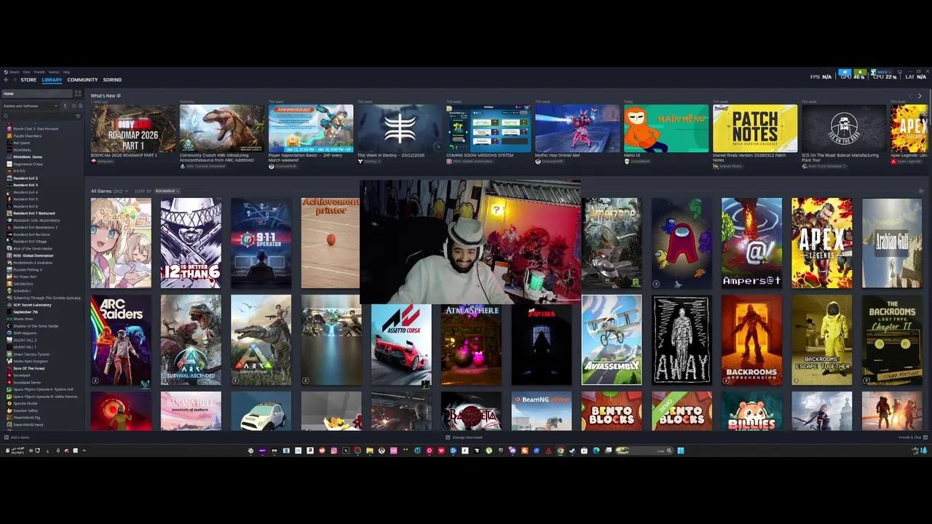The image size is (932, 524).
Task: Open the STORE tab
Action: (28, 79)
